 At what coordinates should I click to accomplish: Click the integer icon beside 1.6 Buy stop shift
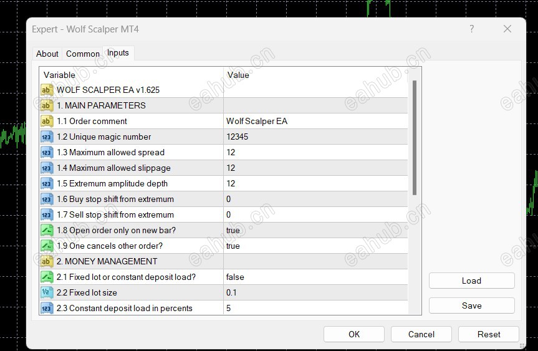[x=47, y=199]
